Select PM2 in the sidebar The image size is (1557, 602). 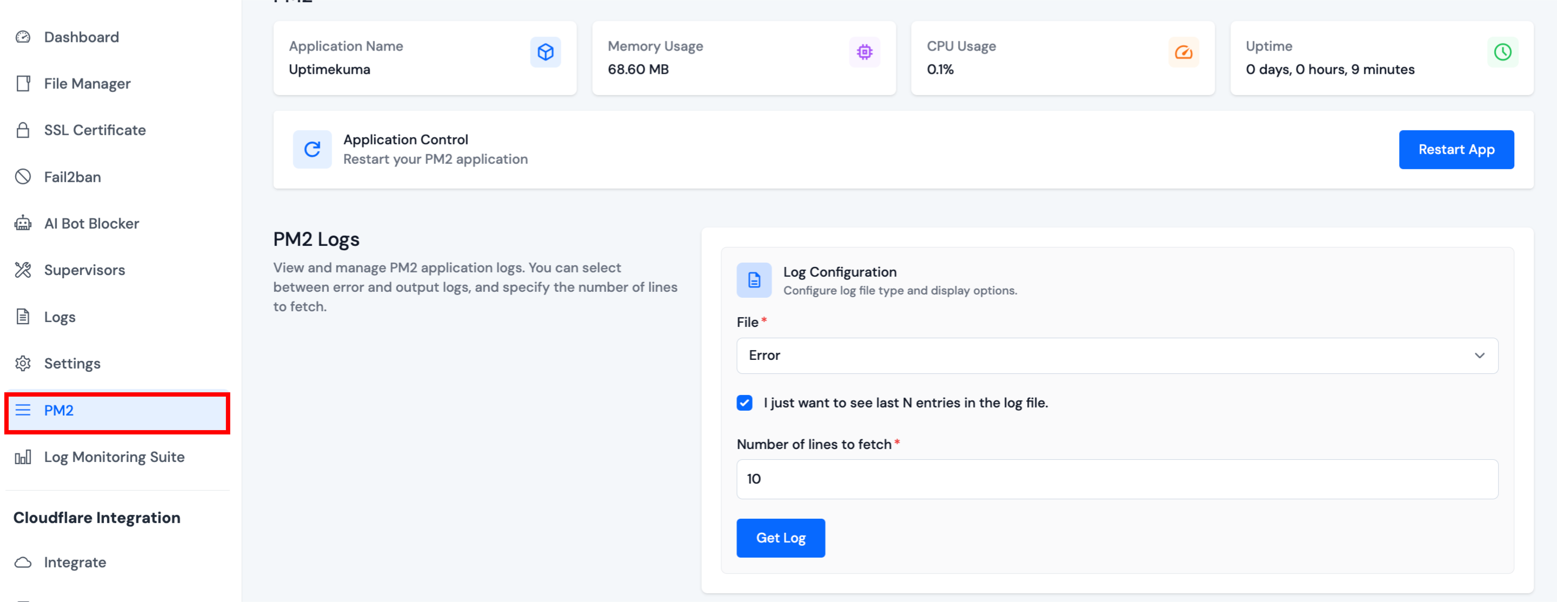58,410
